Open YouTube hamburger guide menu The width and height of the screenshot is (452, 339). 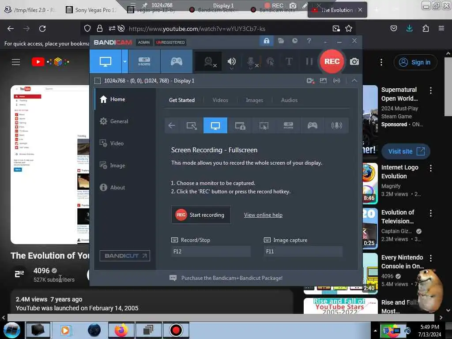click(x=16, y=62)
